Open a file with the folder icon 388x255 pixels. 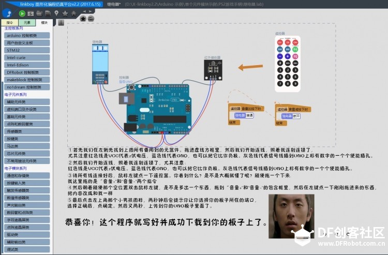(39, 13)
